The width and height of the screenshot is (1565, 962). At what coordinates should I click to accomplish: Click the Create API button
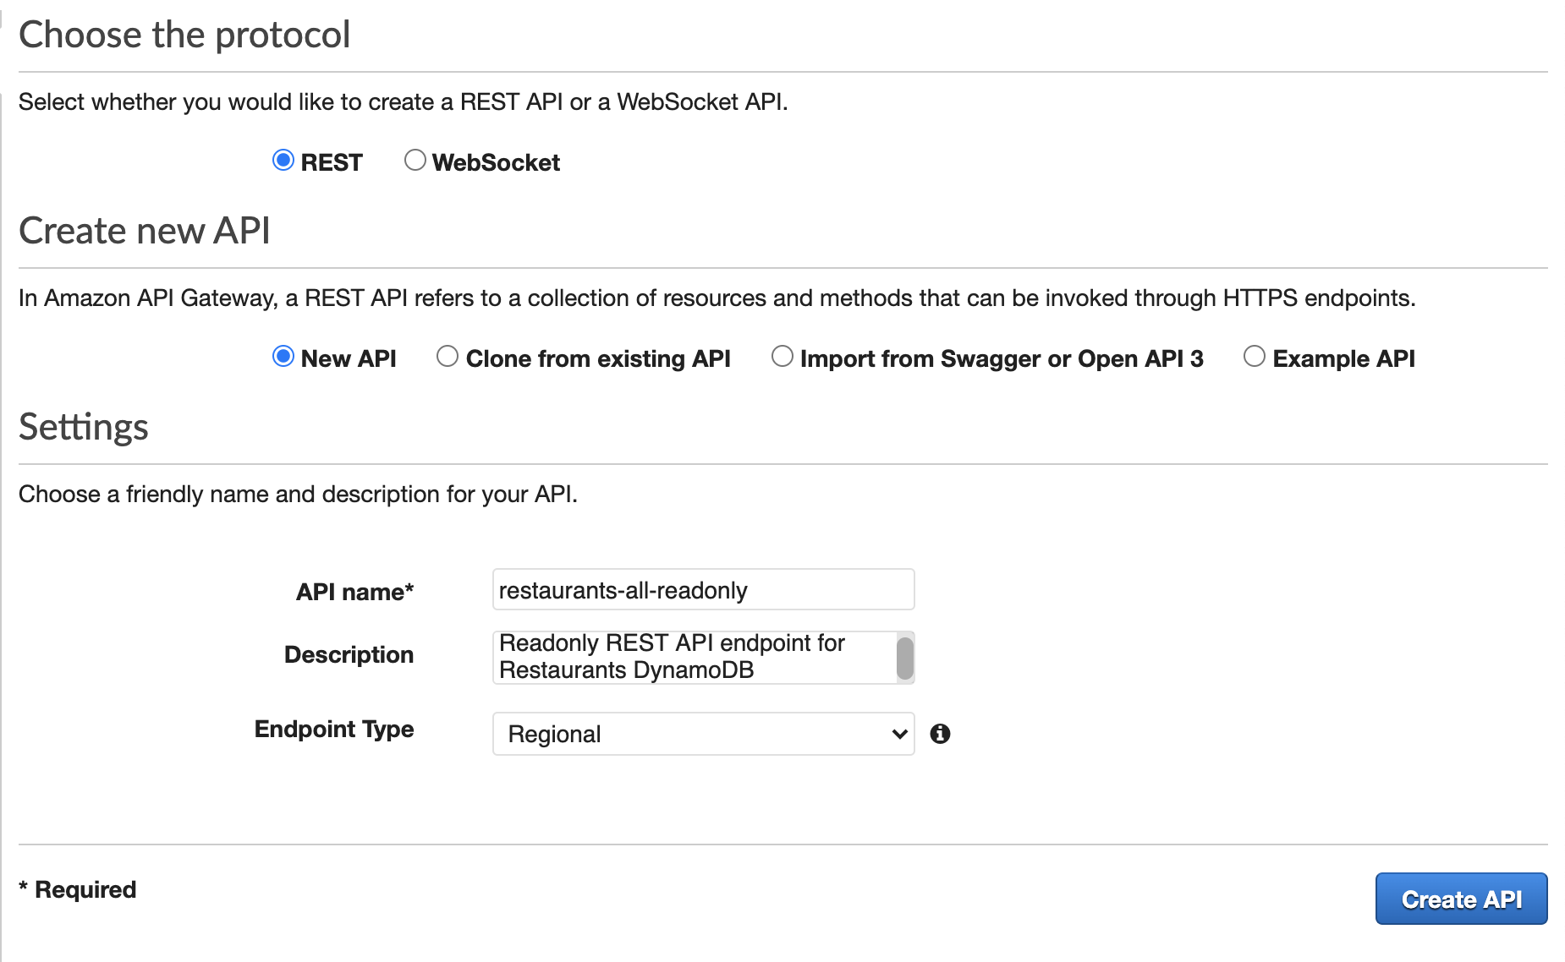(x=1461, y=899)
